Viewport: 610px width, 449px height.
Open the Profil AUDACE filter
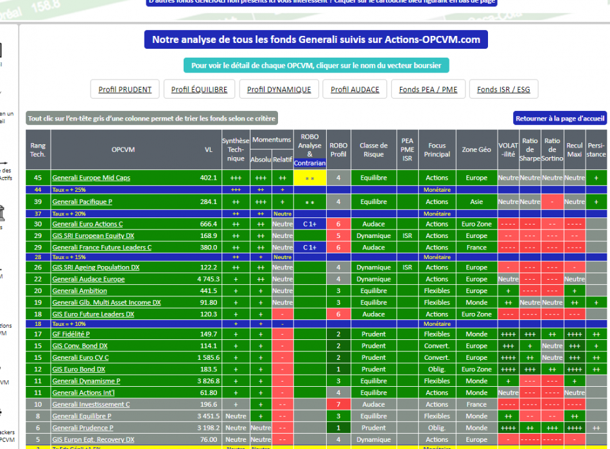tap(355, 89)
